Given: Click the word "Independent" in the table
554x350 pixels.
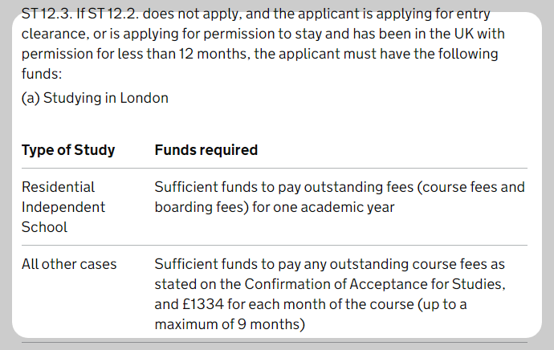Looking at the screenshot, I should pos(63,207).
